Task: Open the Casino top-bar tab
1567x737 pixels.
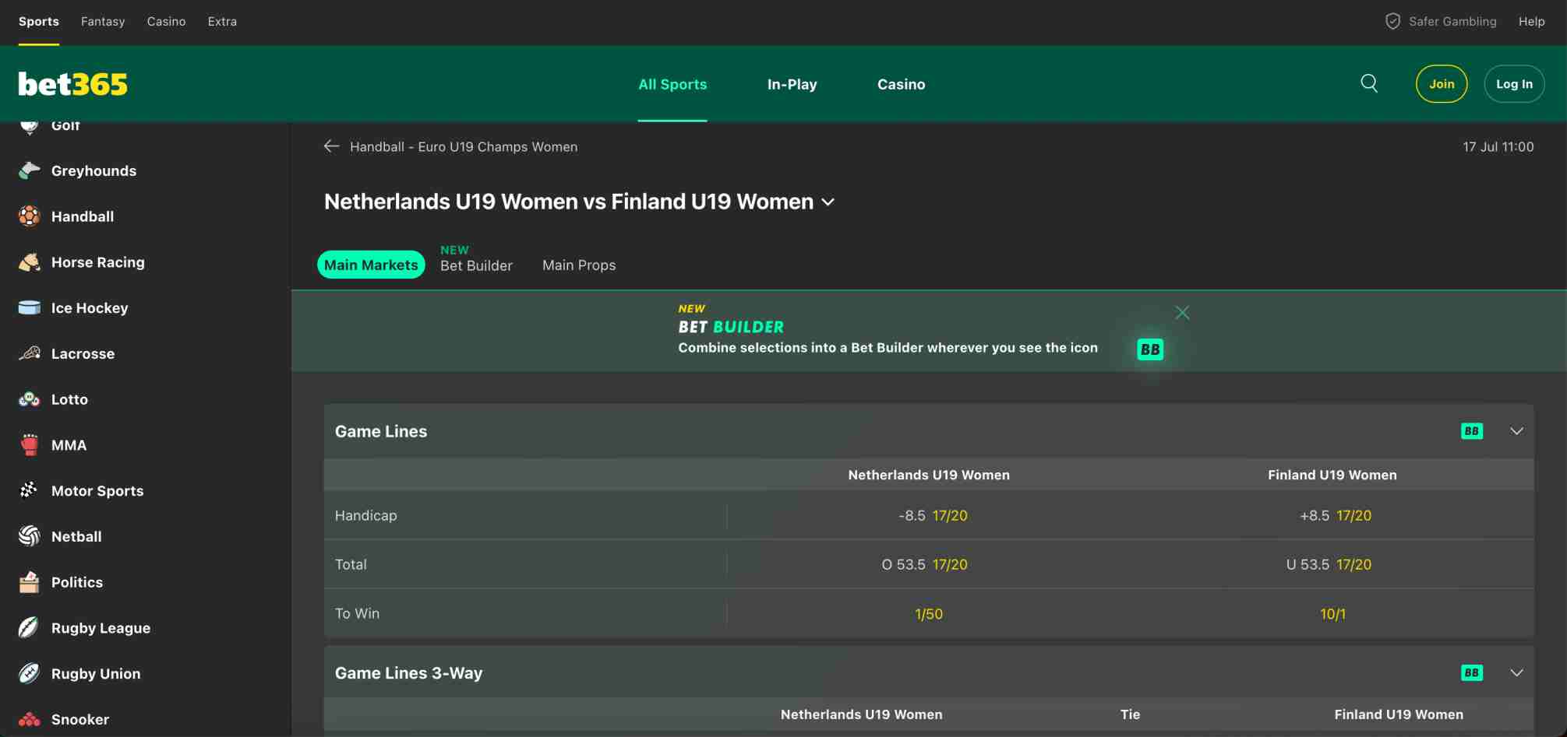Action: (x=166, y=22)
